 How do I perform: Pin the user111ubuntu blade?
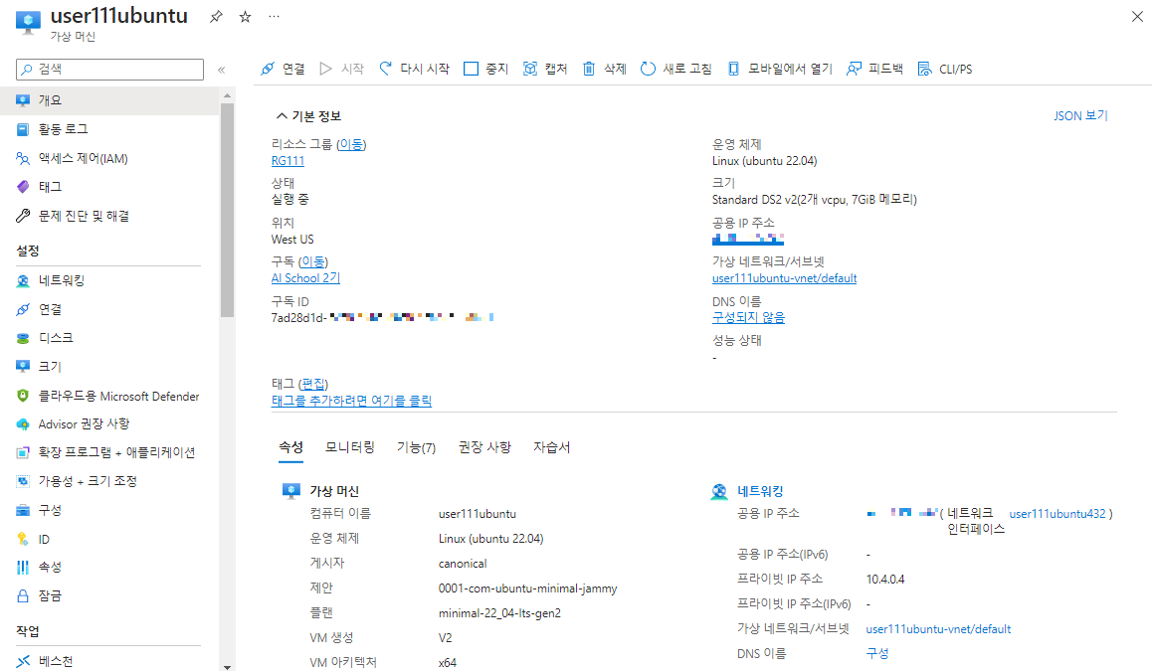point(216,16)
